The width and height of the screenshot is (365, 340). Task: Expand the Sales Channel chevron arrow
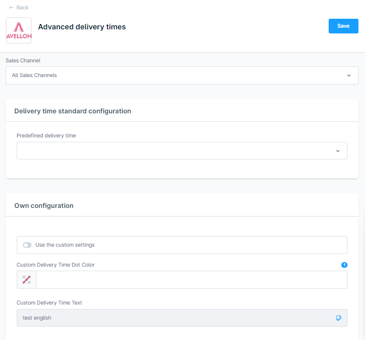(x=349, y=75)
